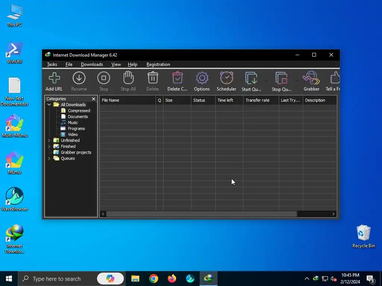
Task: Open the Start Queue dropdown arrow
Action: pos(266,80)
